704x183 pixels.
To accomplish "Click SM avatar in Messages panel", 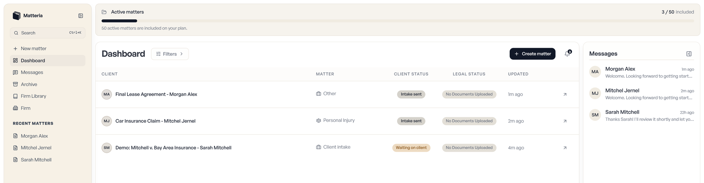I will [x=595, y=115].
